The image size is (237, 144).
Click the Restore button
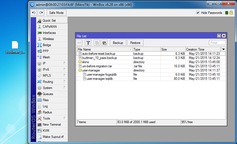(x=135, y=43)
